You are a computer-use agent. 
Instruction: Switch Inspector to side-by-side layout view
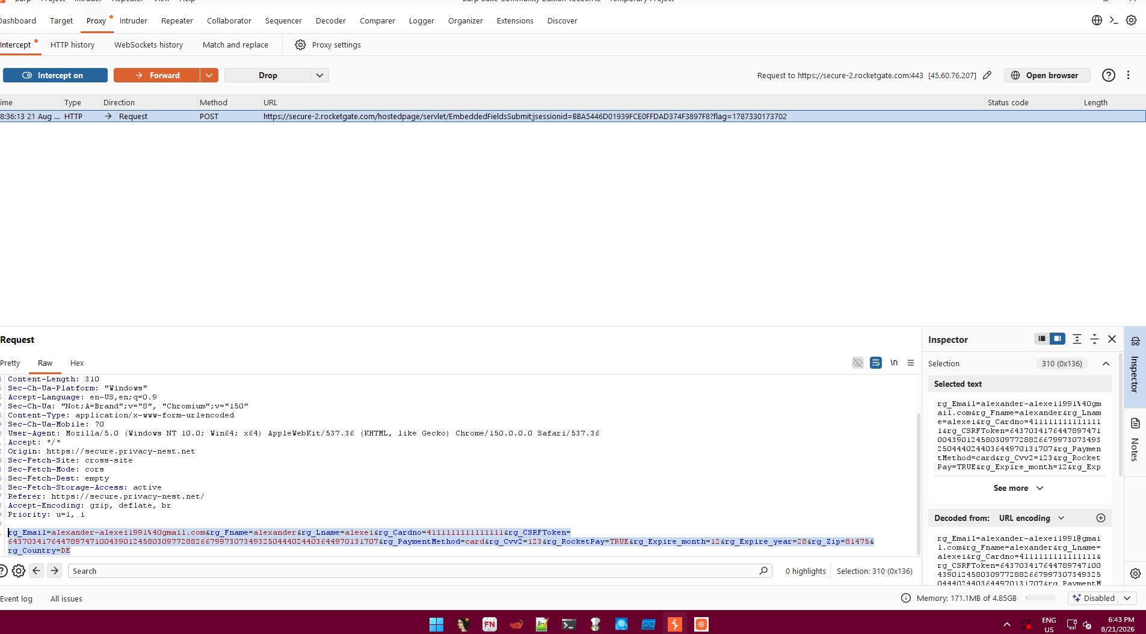coord(1057,339)
